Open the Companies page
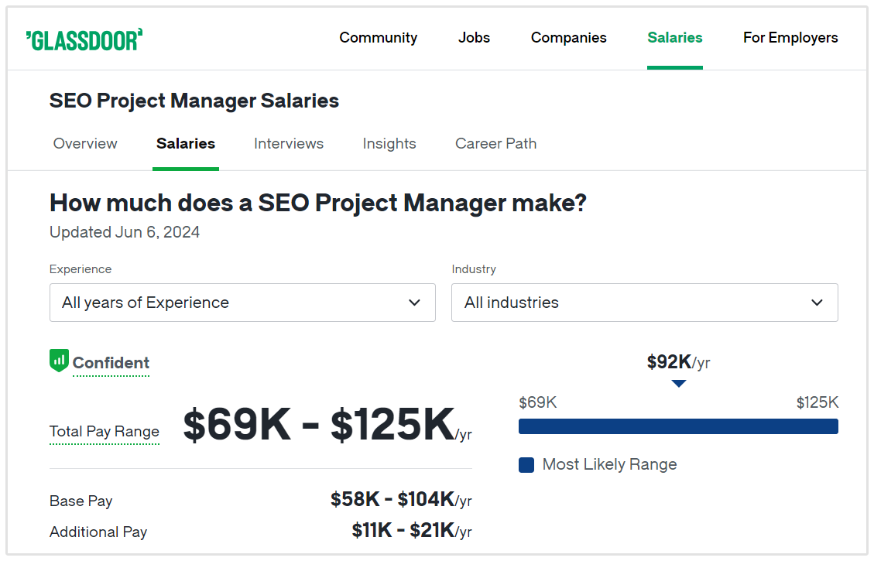The height and width of the screenshot is (561, 874). 568,38
